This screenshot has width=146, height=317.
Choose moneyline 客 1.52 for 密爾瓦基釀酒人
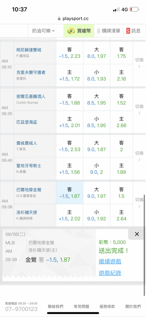click(x=121, y=100)
